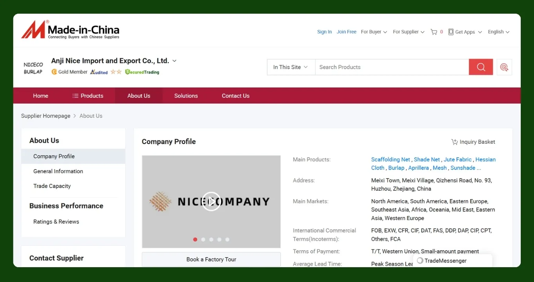Click the Contact Supplier heading
The image size is (534, 282).
[56, 258]
